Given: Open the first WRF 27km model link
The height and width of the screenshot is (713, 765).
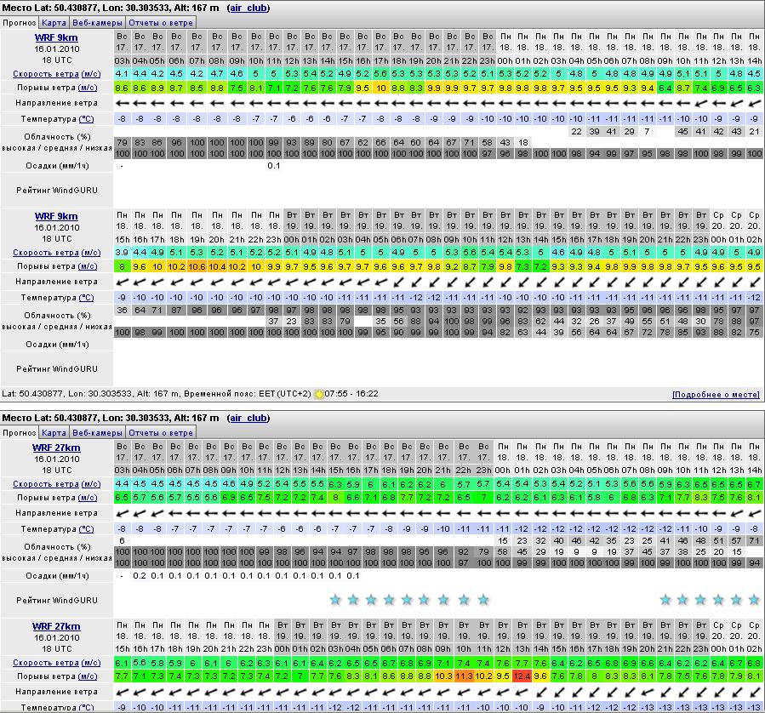Looking at the screenshot, I should [x=56, y=448].
